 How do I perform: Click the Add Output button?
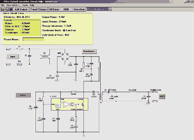pos(21,10)
